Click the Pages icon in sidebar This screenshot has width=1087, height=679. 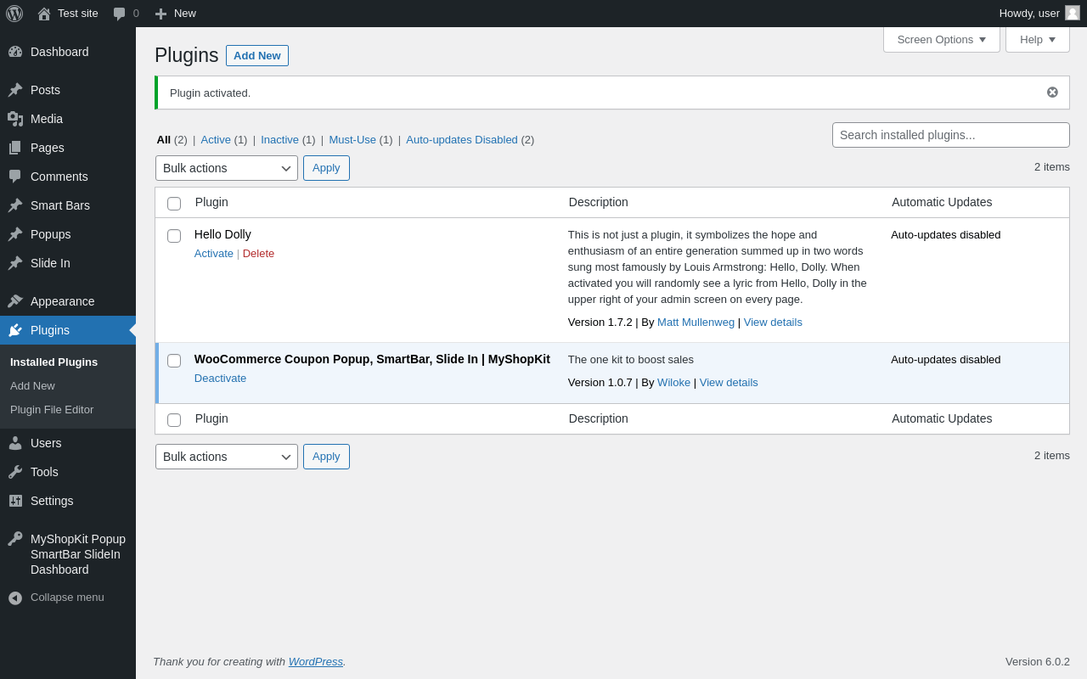click(15, 148)
